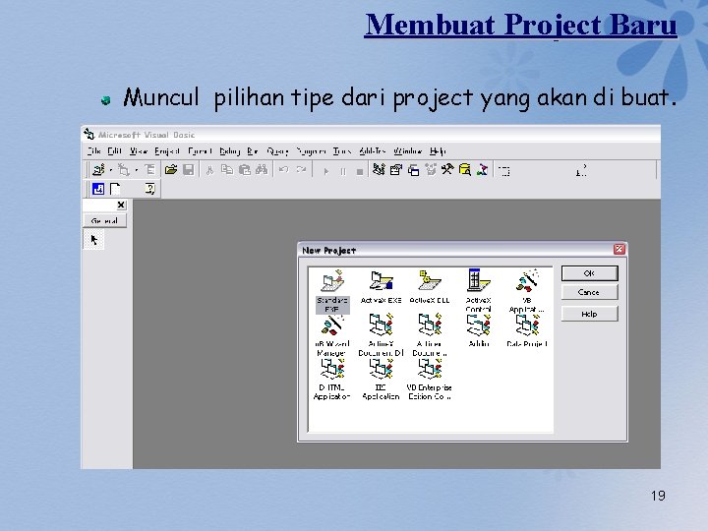Open the Query menu
Viewport: 708px width, 531px height.
pyautogui.click(x=277, y=150)
